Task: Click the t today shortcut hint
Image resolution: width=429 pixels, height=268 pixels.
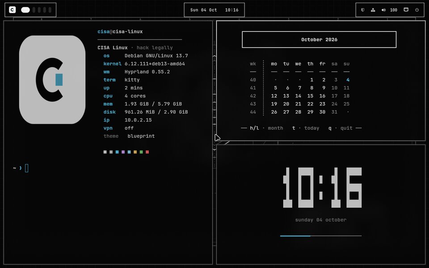Action: click(x=306, y=128)
